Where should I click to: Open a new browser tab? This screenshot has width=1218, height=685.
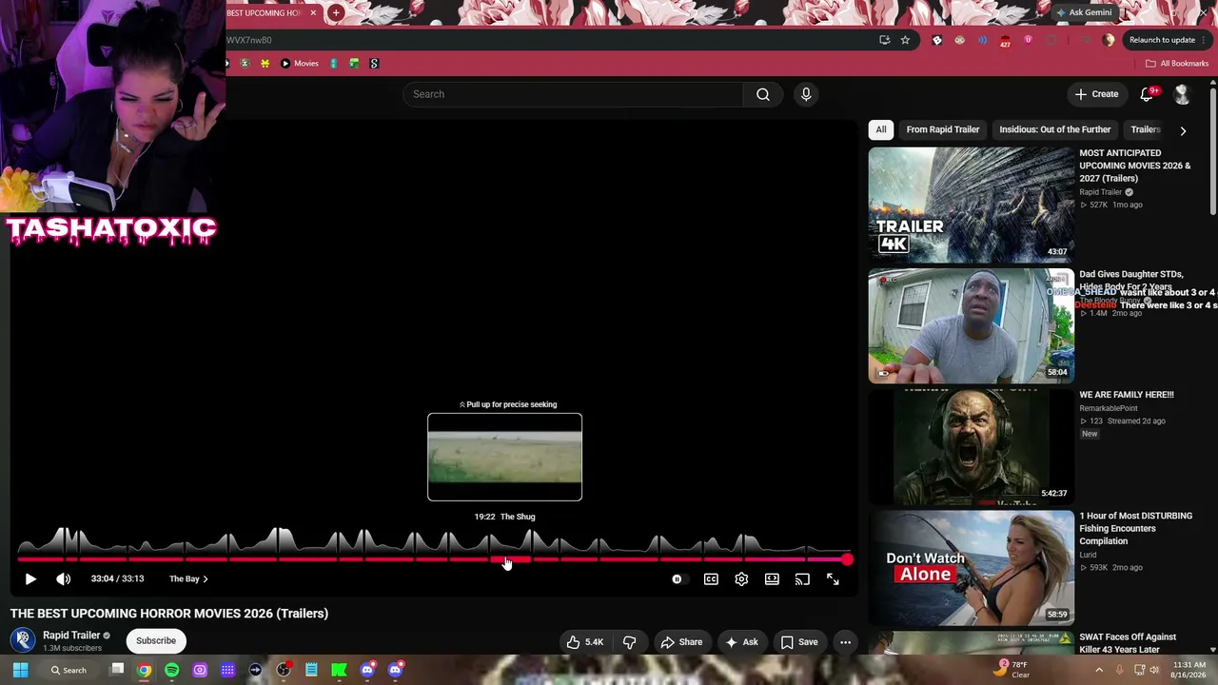(x=336, y=13)
